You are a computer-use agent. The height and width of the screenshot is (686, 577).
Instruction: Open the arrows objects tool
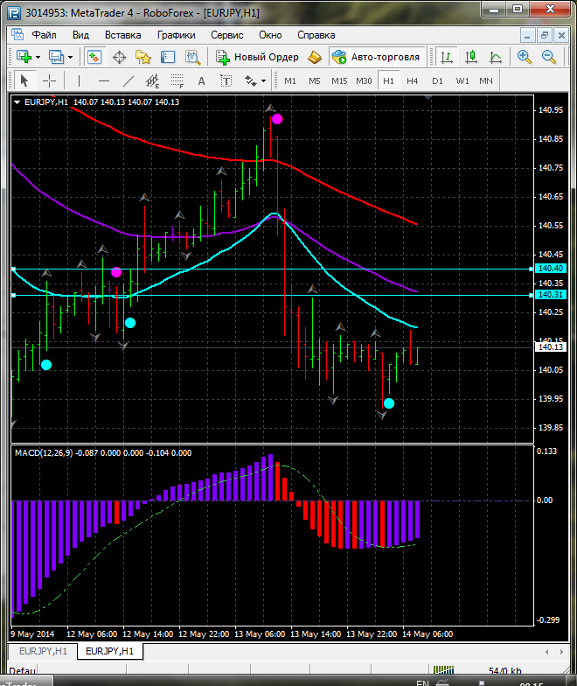click(250, 80)
